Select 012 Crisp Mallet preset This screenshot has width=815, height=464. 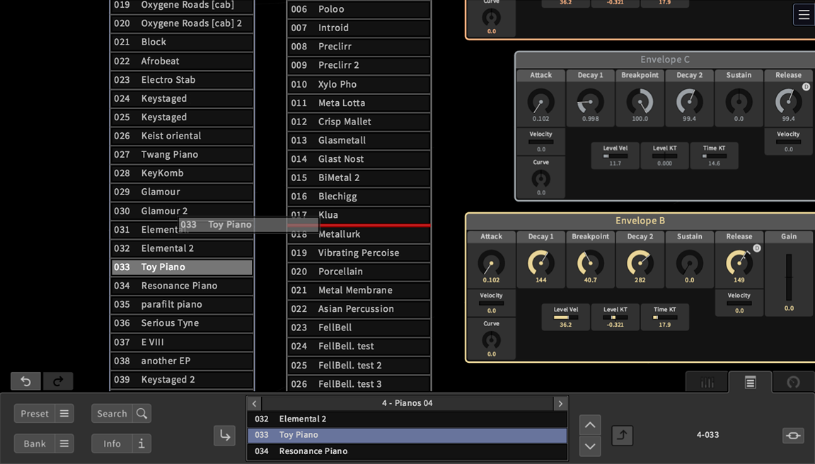(x=359, y=122)
